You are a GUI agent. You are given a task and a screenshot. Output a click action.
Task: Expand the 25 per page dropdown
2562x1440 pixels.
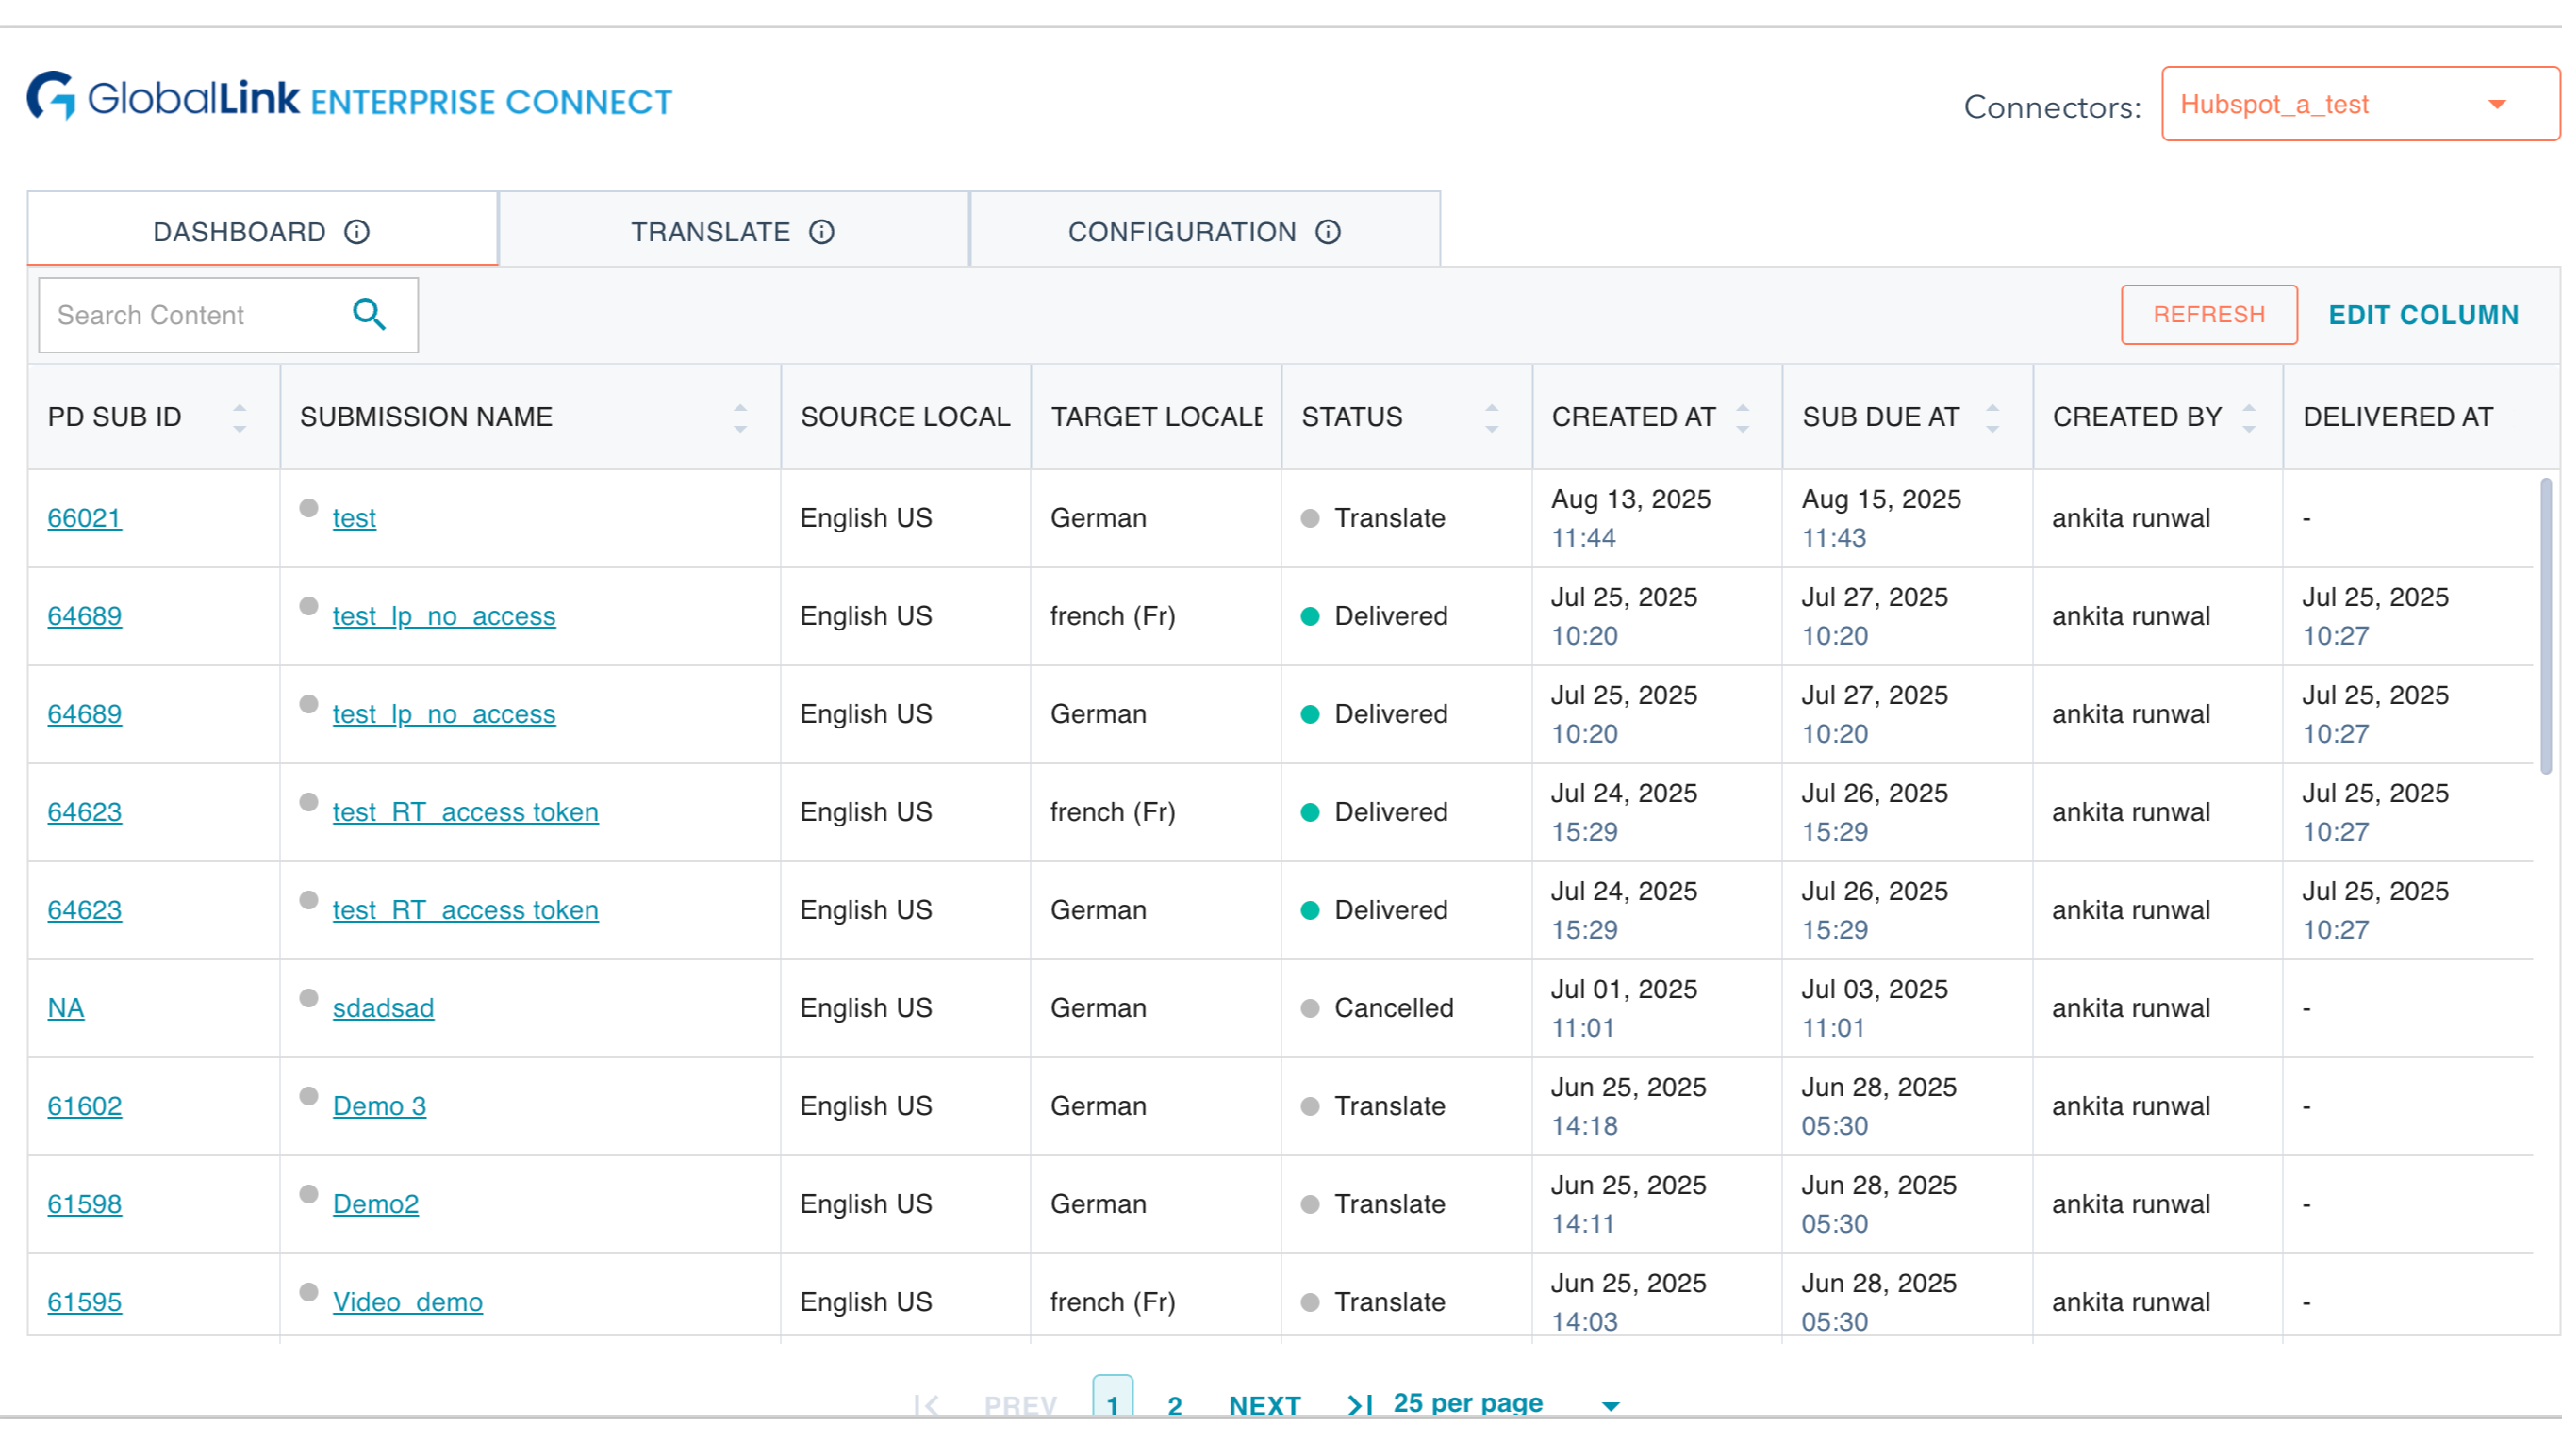tap(1611, 1404)
